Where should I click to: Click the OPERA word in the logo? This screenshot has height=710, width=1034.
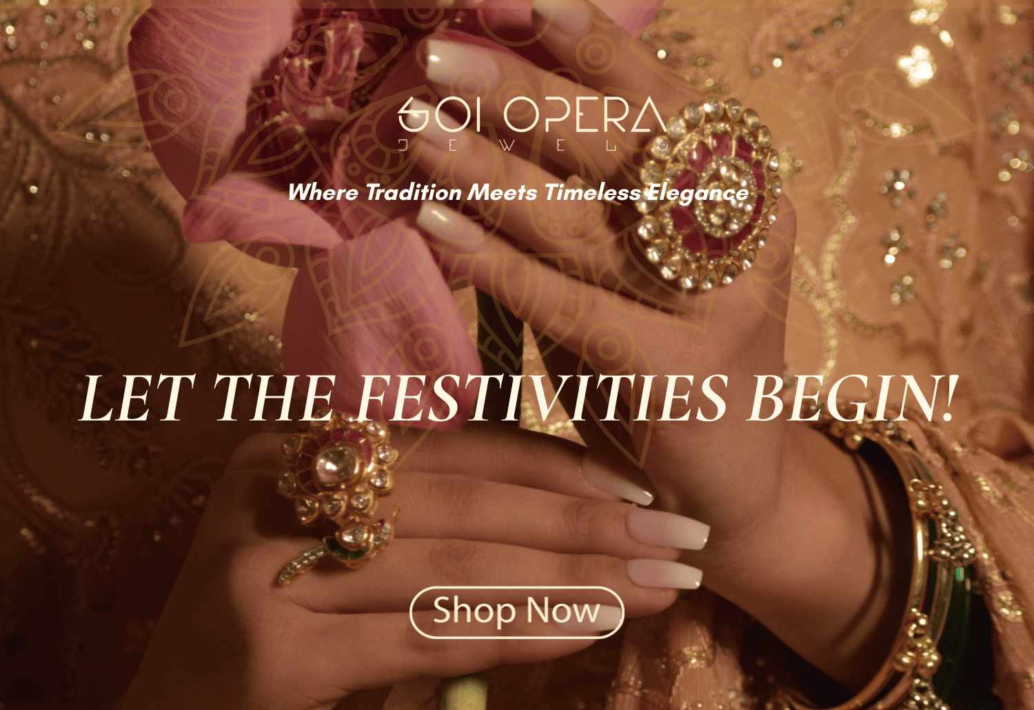coord(585,116)
